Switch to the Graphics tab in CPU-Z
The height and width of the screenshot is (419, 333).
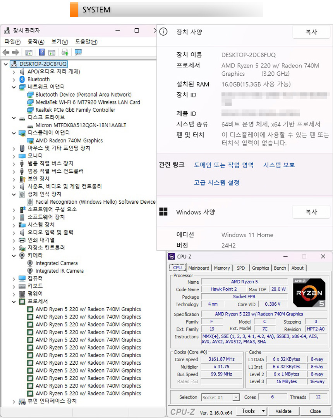pyautogui.click(x=260, y=268)
